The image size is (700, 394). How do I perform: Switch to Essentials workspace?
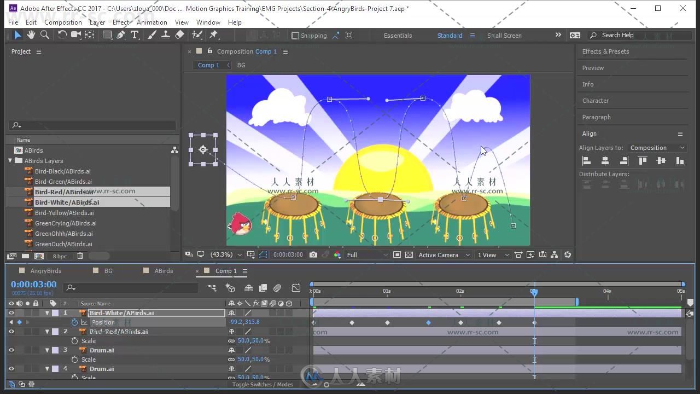click(x=398, y=36)
